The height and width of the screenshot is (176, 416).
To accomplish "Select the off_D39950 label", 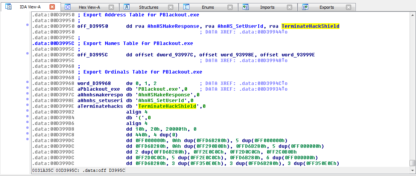I will click(93, 26).
